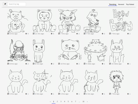138x104 pixels.
Task: Jump to page 18 in the pagination
Action: click(x=83, y=102)
